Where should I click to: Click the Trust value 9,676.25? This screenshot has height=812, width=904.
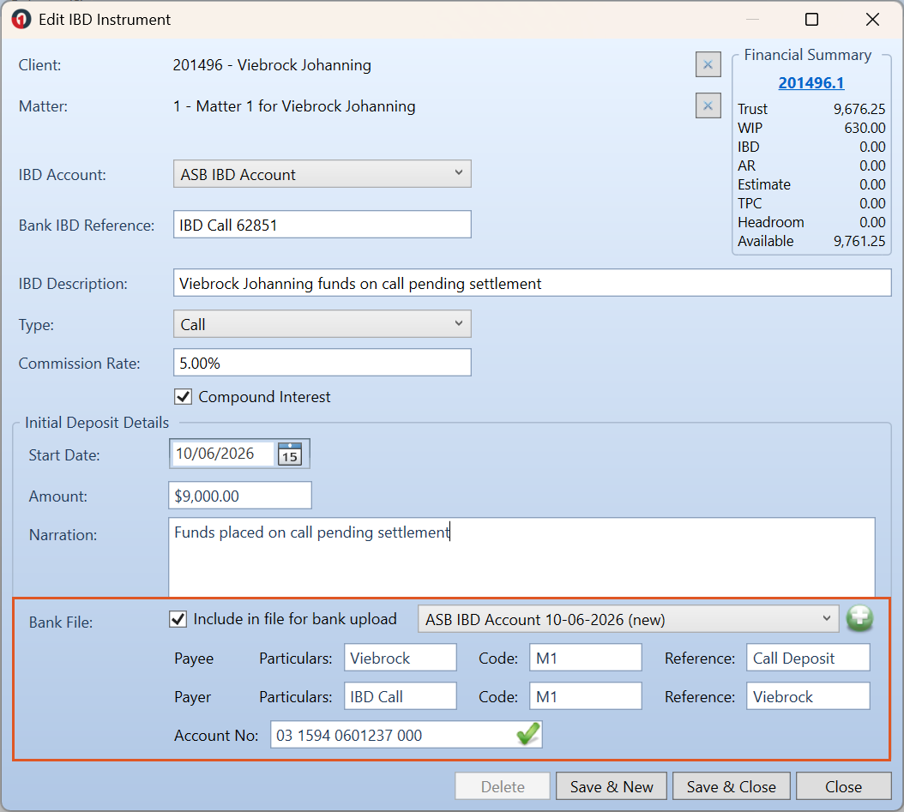click(859, 109)
